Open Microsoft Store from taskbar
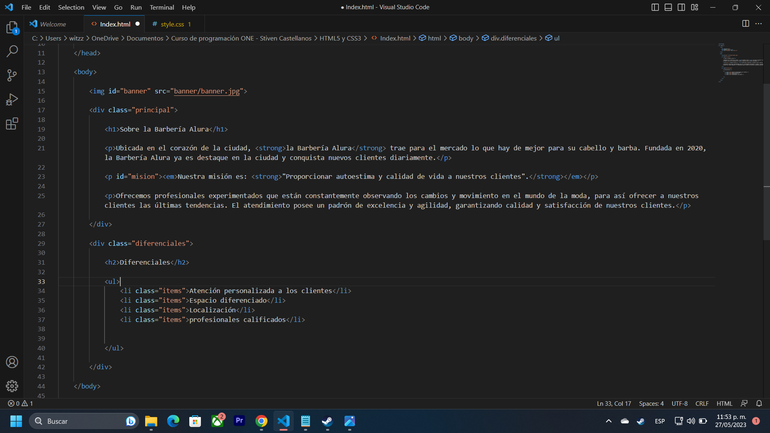 coord(195,421)
